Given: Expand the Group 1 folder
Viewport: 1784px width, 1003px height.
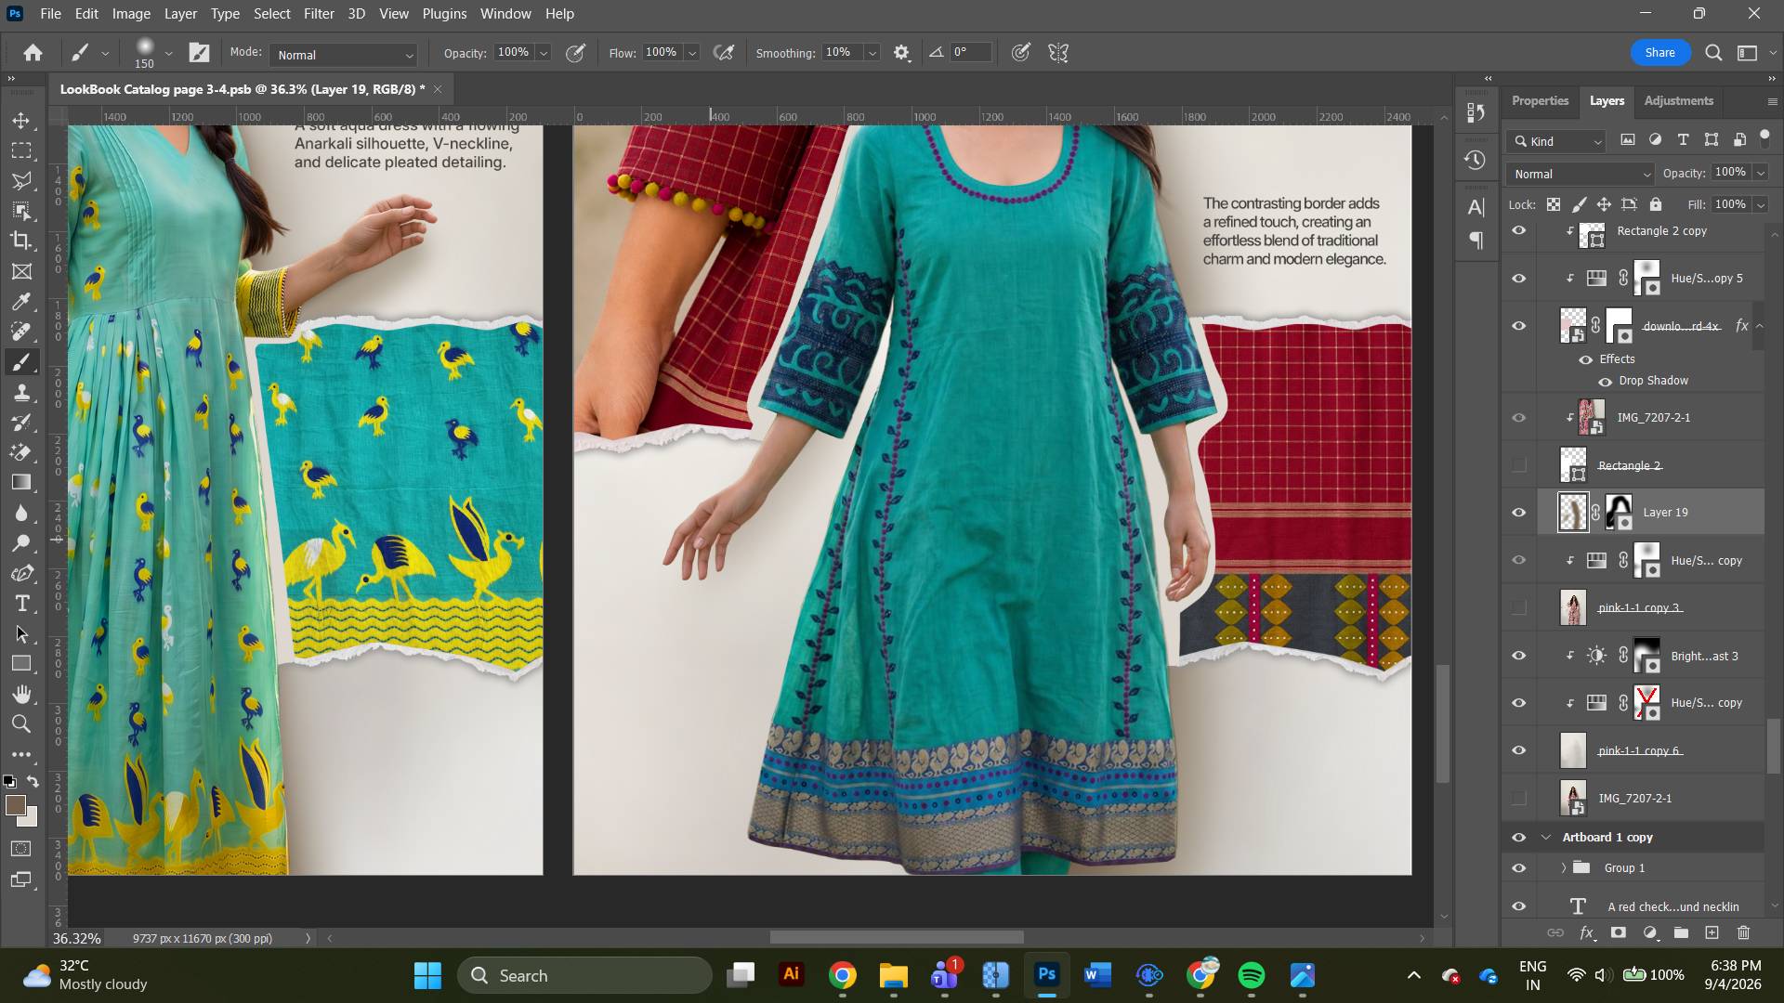Looking at the screenshot, I should tap(1564, 868).
